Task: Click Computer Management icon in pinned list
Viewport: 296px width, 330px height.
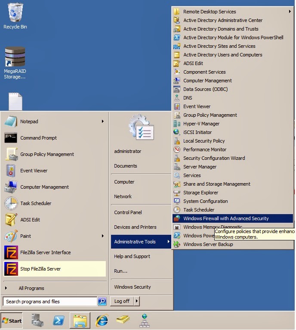Action: (11, 187)
